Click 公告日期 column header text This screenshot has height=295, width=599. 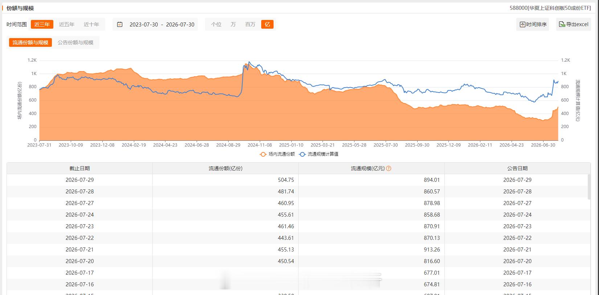[x=517, y=168]
